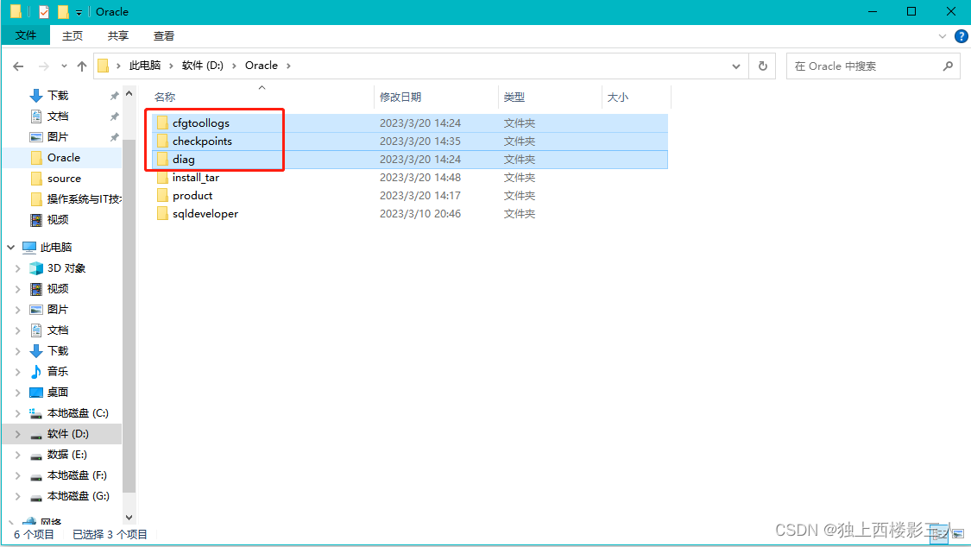Select 本地磁盘 (F:) in the sidebar
This screenshot has width=971, height=547.
(x=77, y=475)
